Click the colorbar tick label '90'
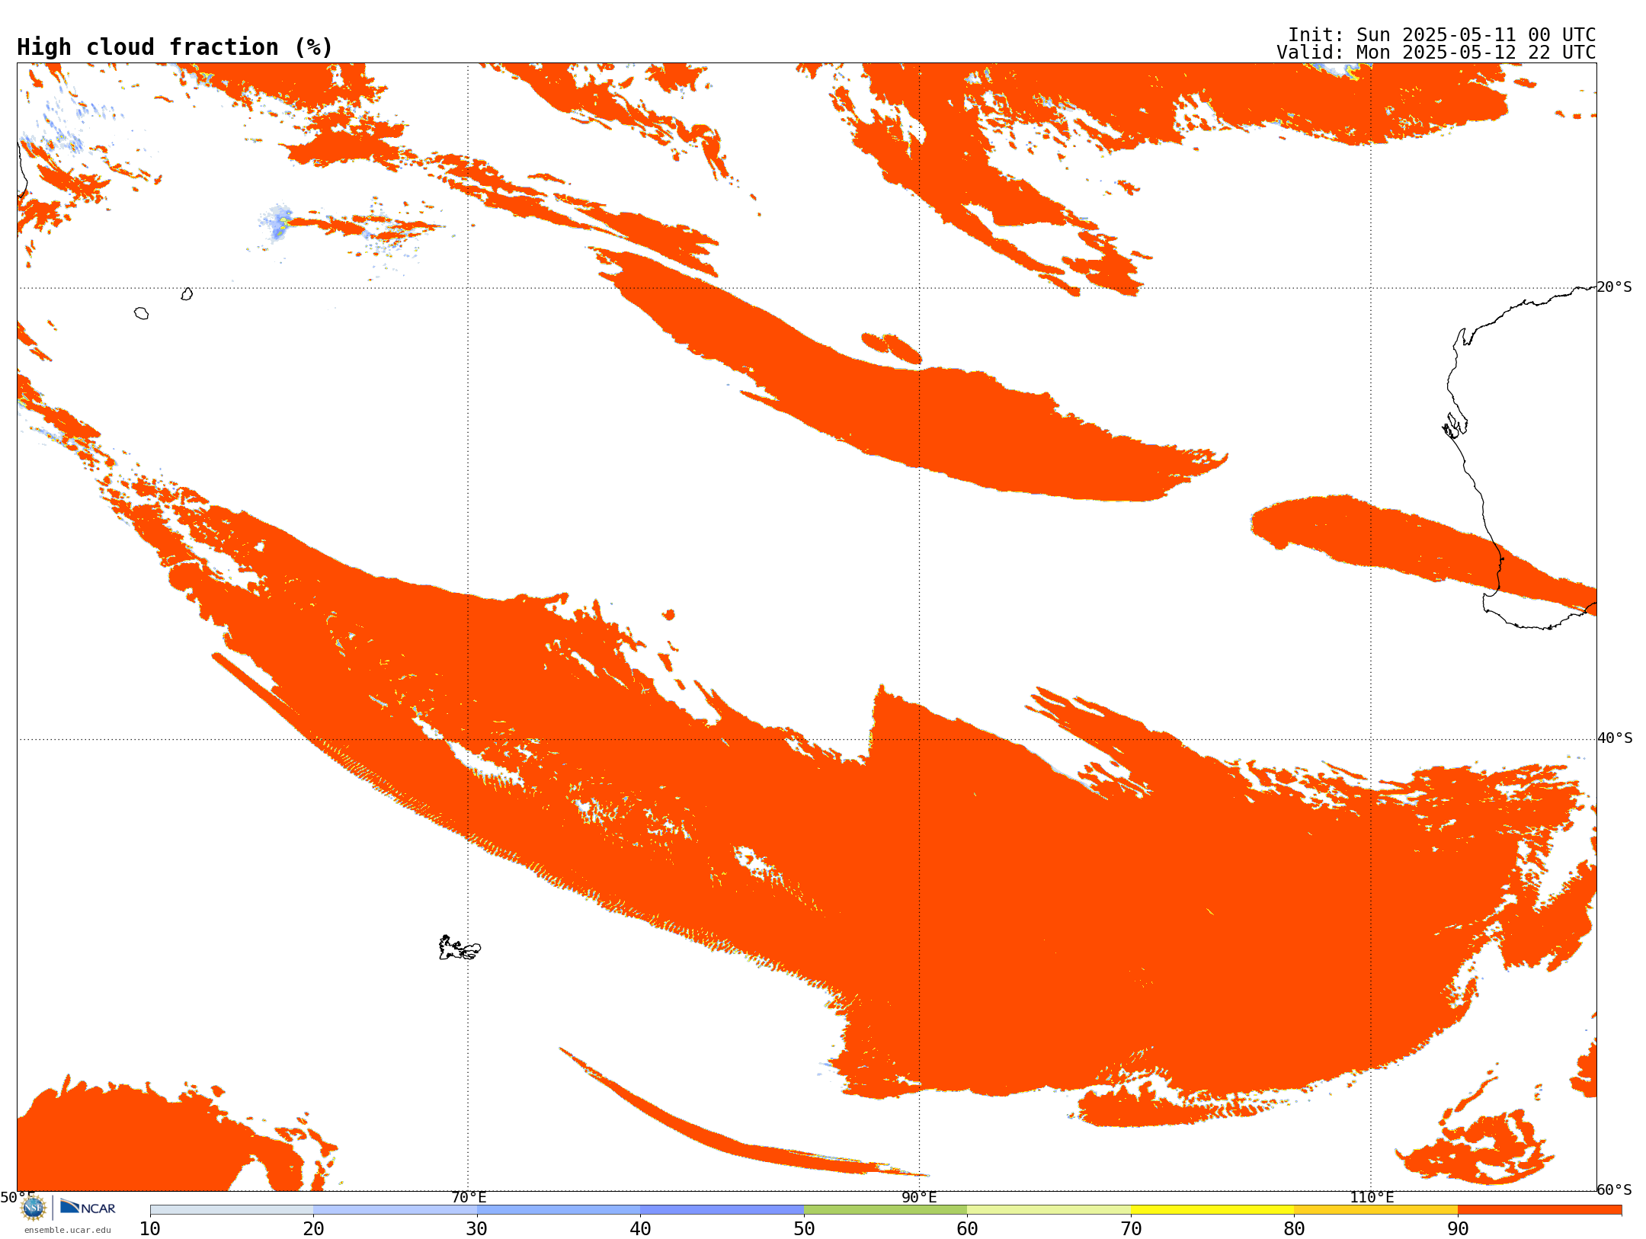Screen dimensions: 1646x1239 [x=1458, y=1228]
